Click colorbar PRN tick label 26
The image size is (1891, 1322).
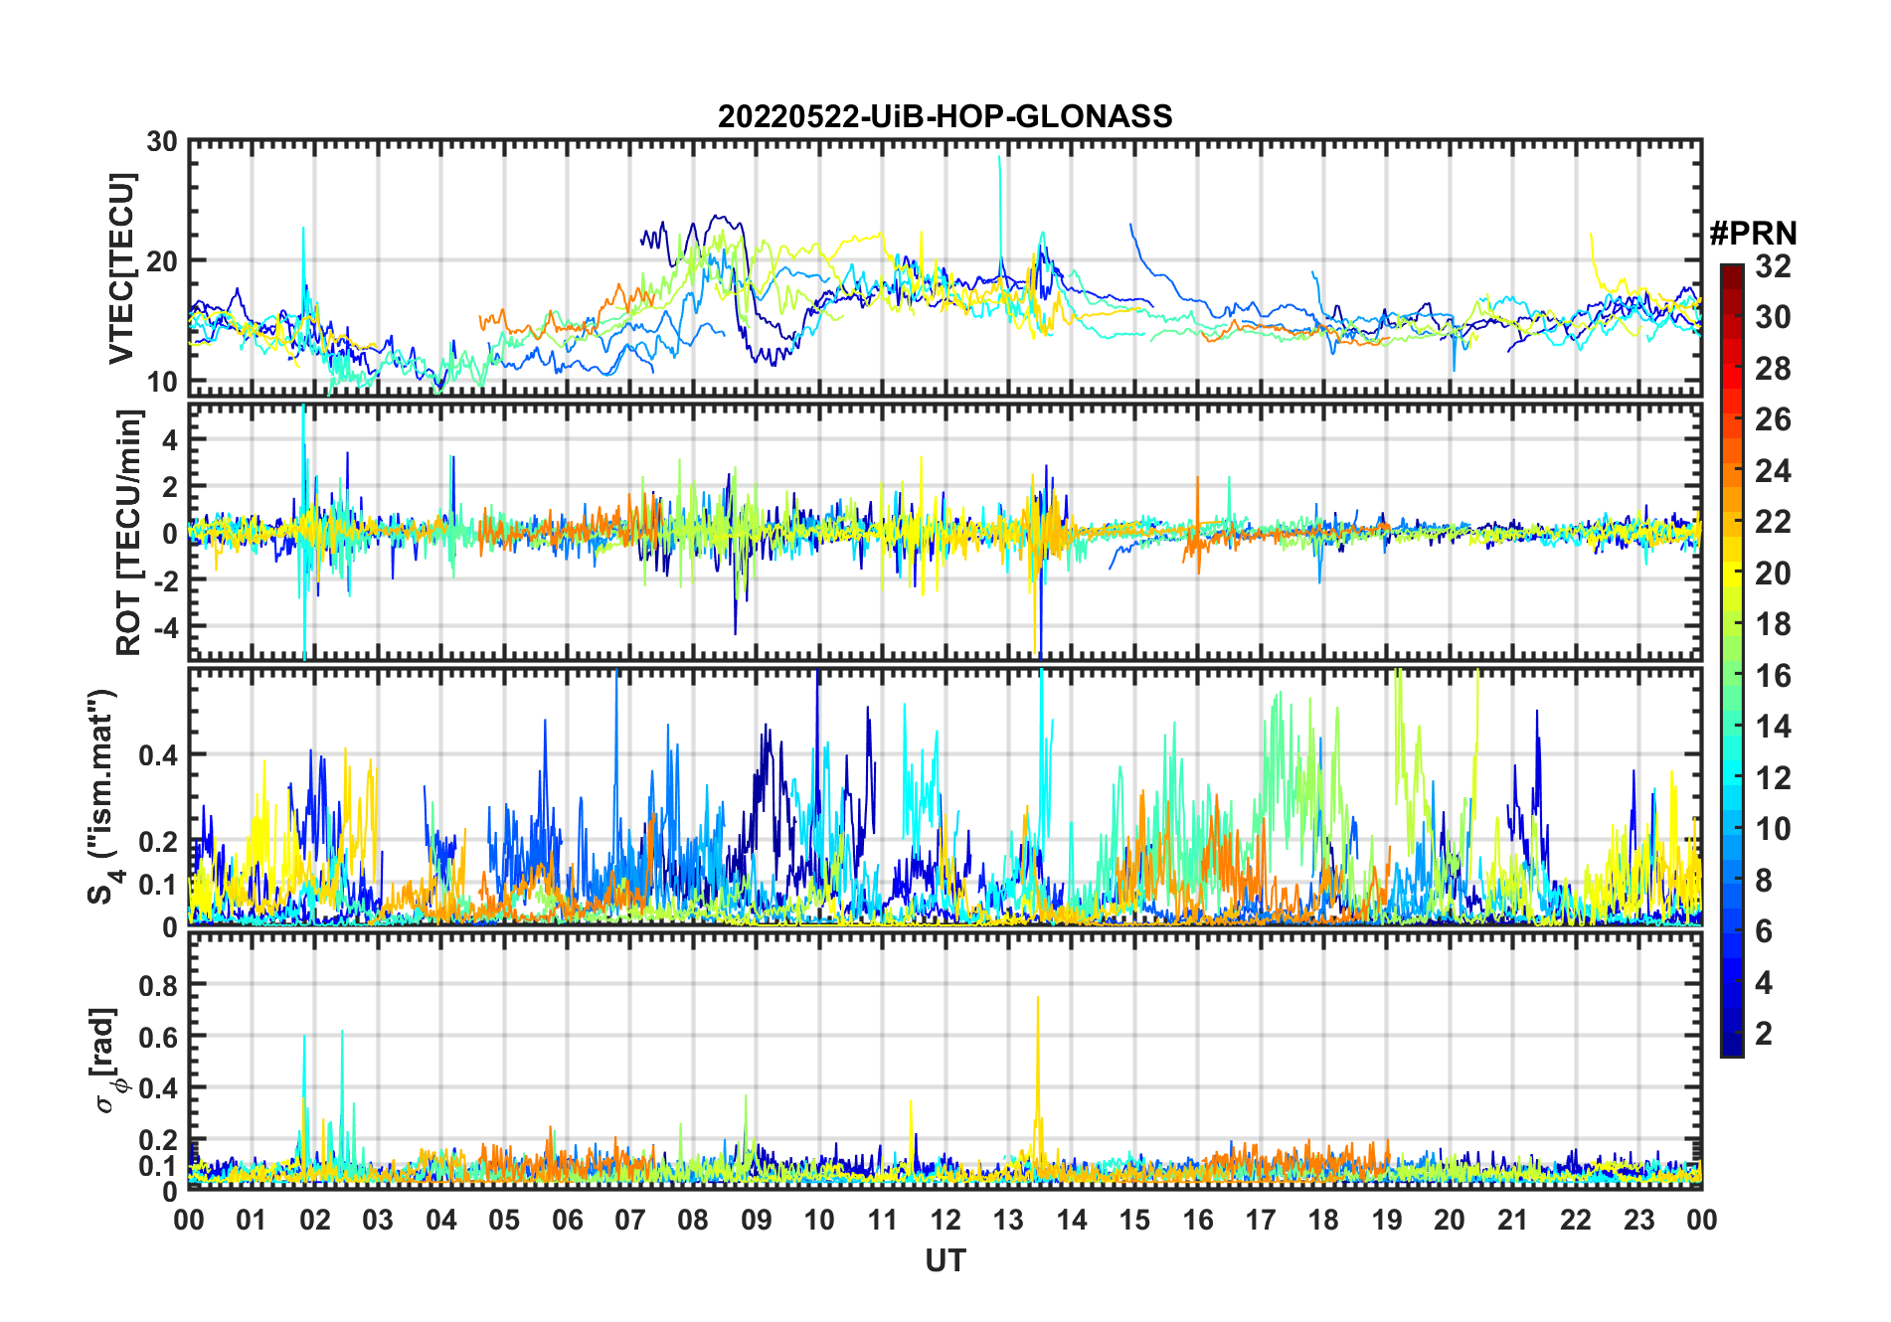(1773, 419)
